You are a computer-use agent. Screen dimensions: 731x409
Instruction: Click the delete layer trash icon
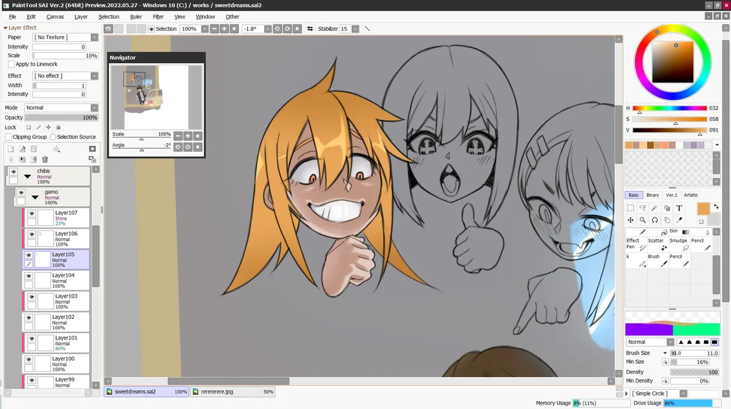pos(45,159)
